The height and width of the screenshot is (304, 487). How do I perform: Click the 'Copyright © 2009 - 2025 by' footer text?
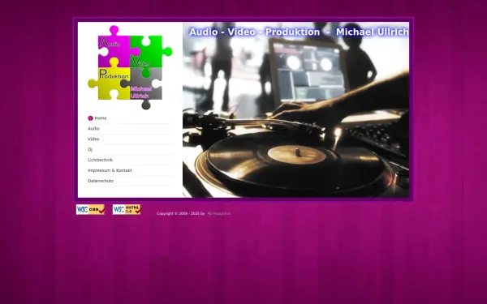180,213
